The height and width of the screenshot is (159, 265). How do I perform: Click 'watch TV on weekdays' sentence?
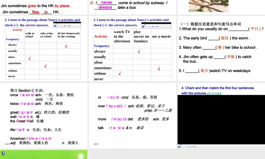214,71
